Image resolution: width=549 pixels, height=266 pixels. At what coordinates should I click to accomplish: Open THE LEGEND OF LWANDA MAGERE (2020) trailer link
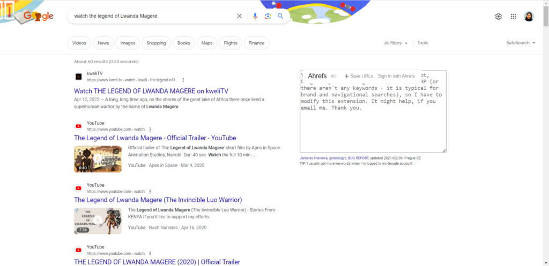pyautogui.click(x=157, y=262)
